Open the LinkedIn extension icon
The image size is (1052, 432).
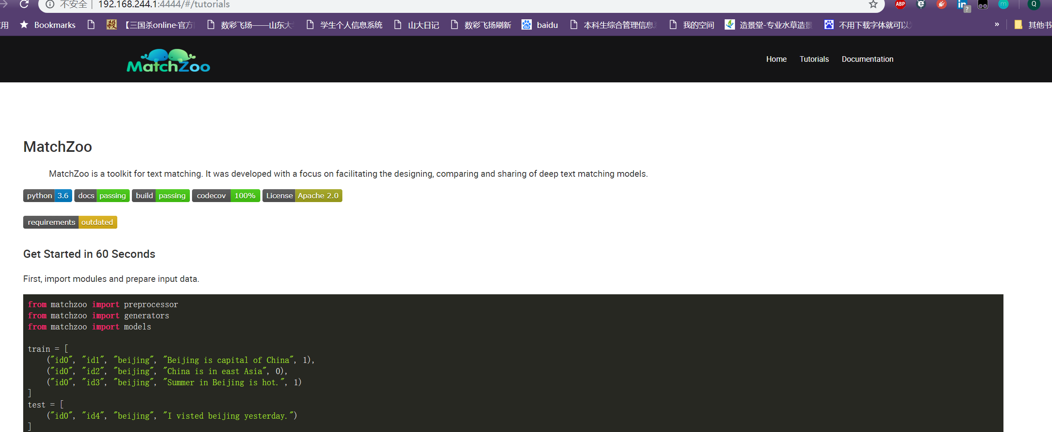[x=962, y=5]
